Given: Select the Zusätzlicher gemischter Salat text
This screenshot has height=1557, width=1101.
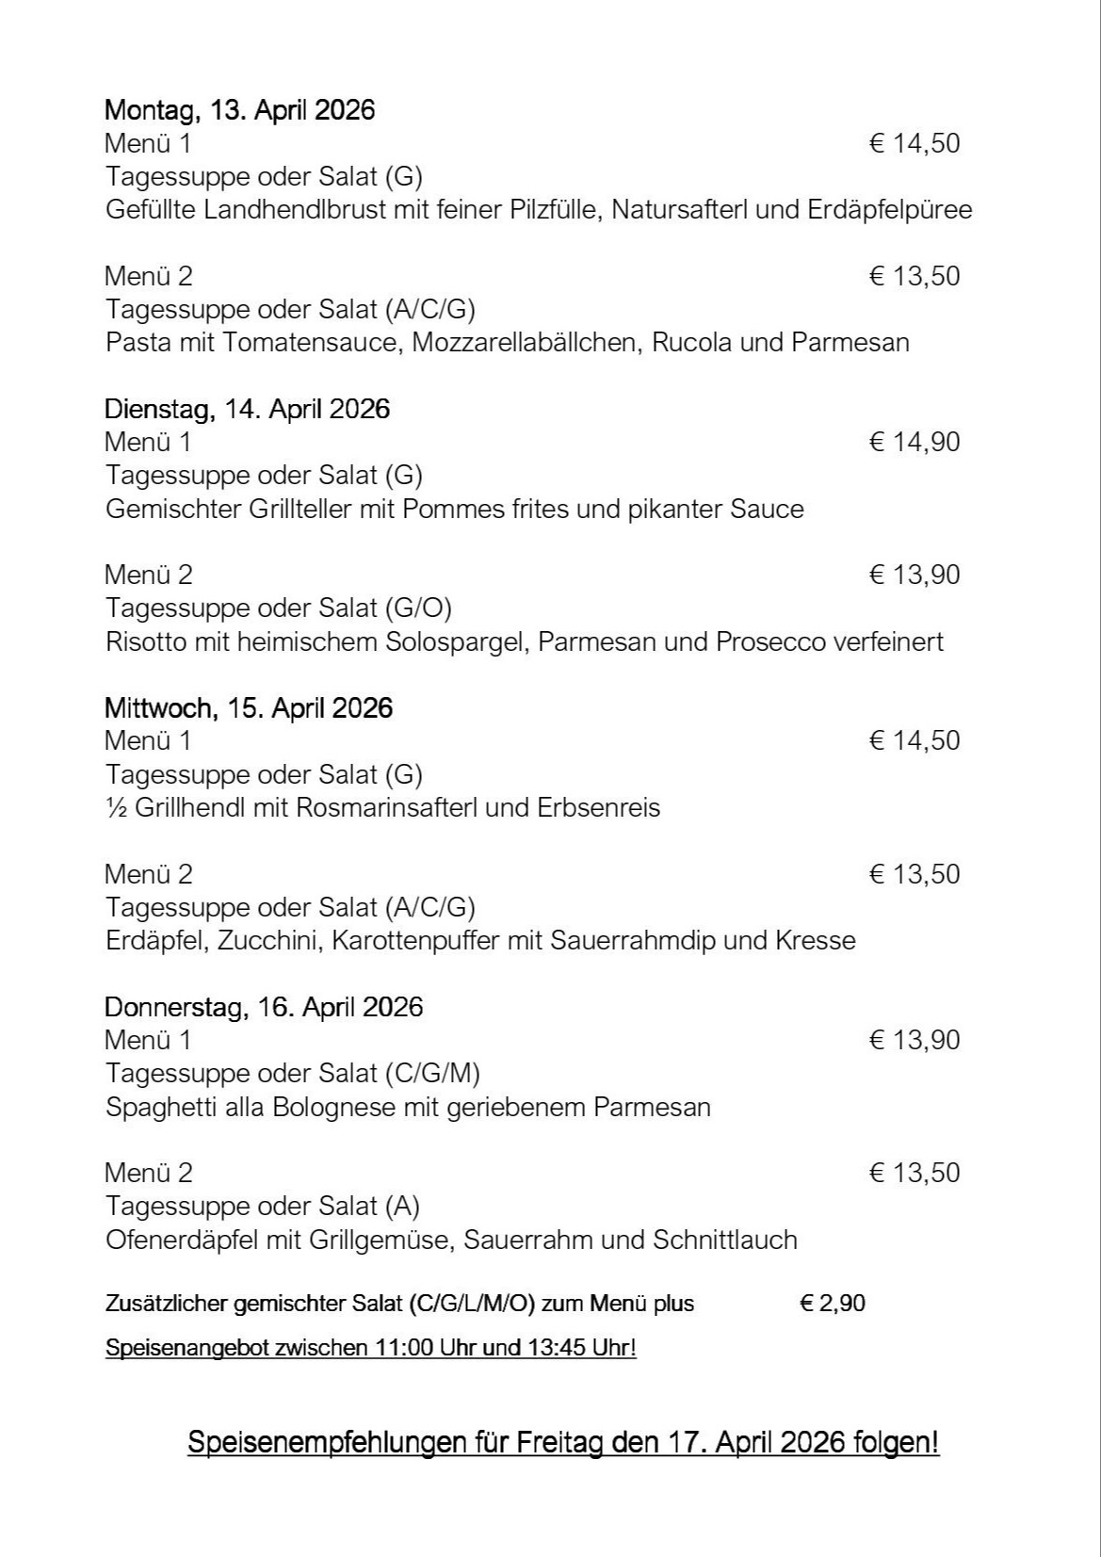Looking at the screenshot, I should click(x=399, y=1304).
